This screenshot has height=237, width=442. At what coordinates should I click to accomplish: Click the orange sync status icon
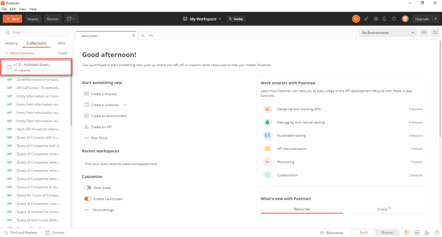[x=356, y=19]
